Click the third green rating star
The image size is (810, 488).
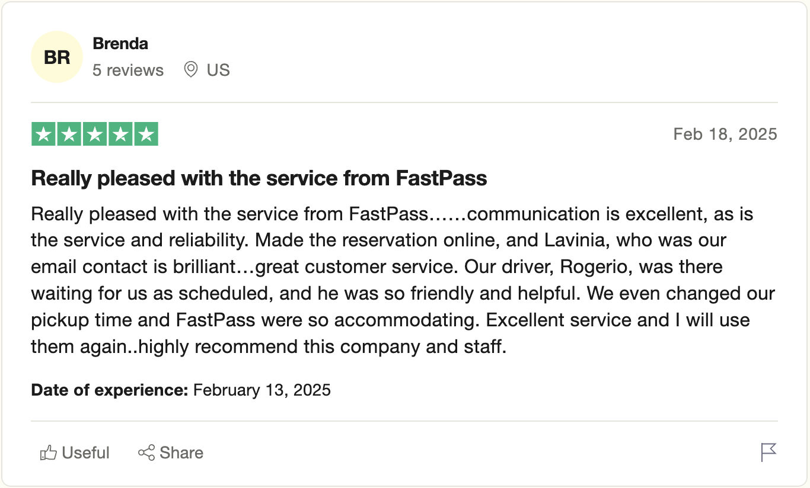point(94,134)
